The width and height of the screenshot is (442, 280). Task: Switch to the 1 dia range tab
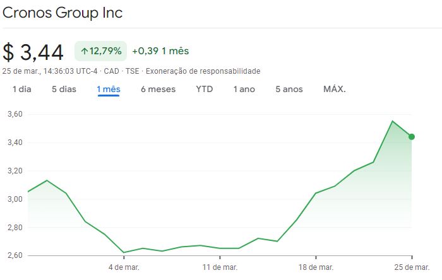point(22,89)
